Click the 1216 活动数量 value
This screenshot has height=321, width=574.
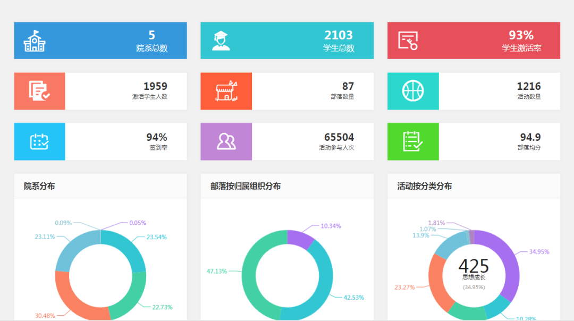[x=529, y=86]
